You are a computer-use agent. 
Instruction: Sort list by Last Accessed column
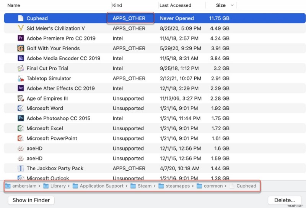click(175, 5)
